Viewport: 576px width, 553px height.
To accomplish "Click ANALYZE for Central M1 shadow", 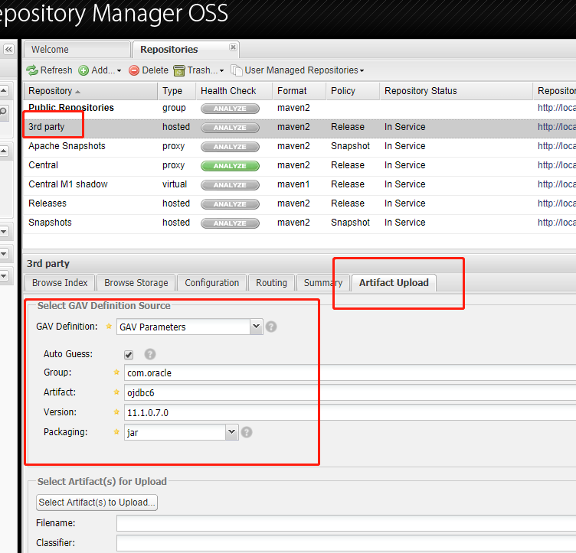I will (230, 185).
